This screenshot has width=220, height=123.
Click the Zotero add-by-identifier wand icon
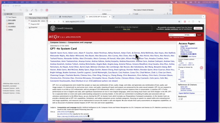click(x=32, y=10)
